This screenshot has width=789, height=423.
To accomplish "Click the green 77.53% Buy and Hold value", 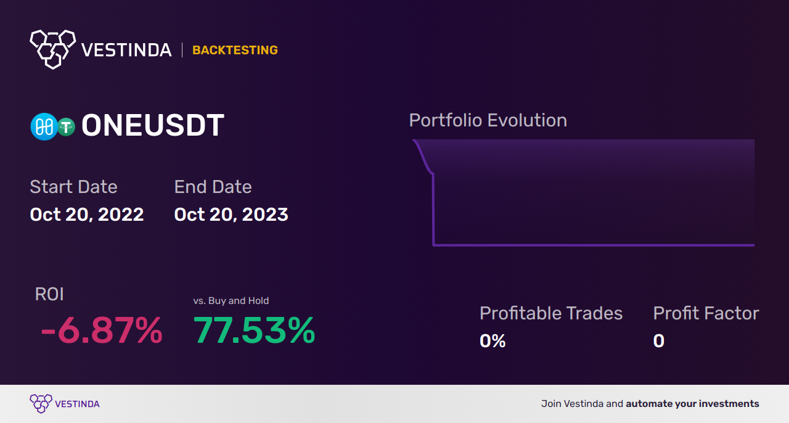I will click(254, 331).
